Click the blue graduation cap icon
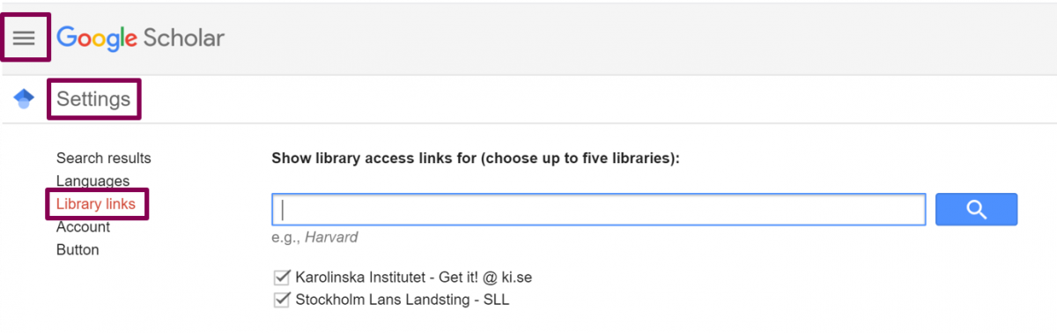 pos(24,99)
